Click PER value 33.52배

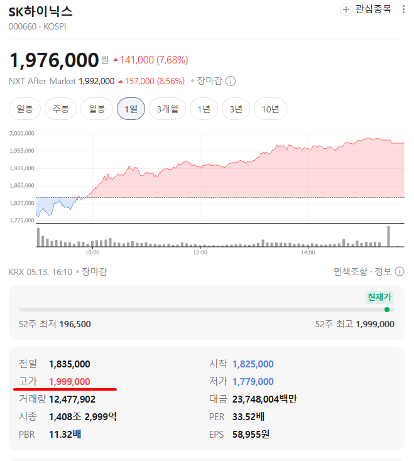pos(248,416)
